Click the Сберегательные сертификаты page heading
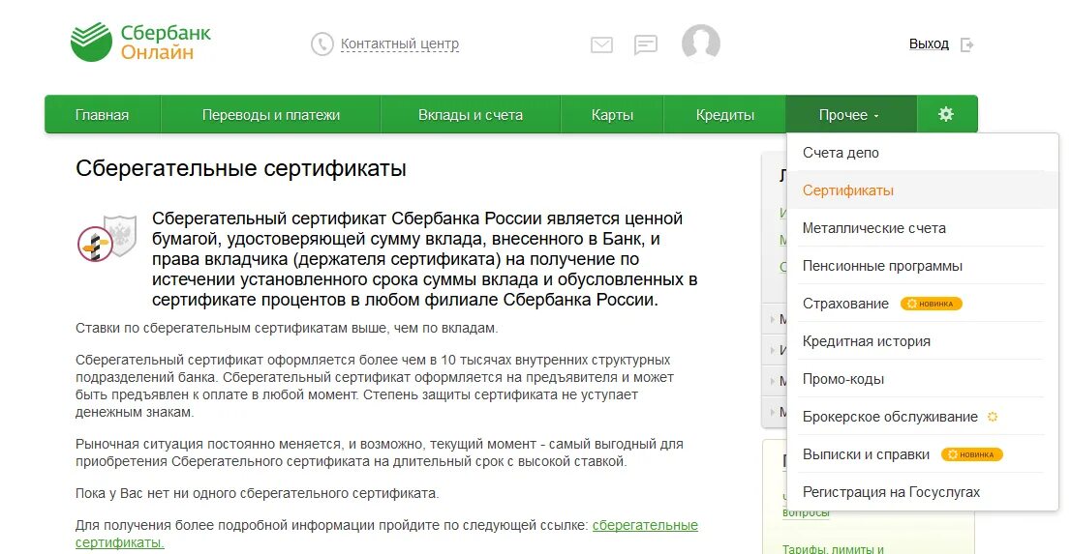 click(x=240, y=168)
